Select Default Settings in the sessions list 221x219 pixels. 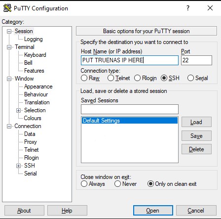pos(130,121)
